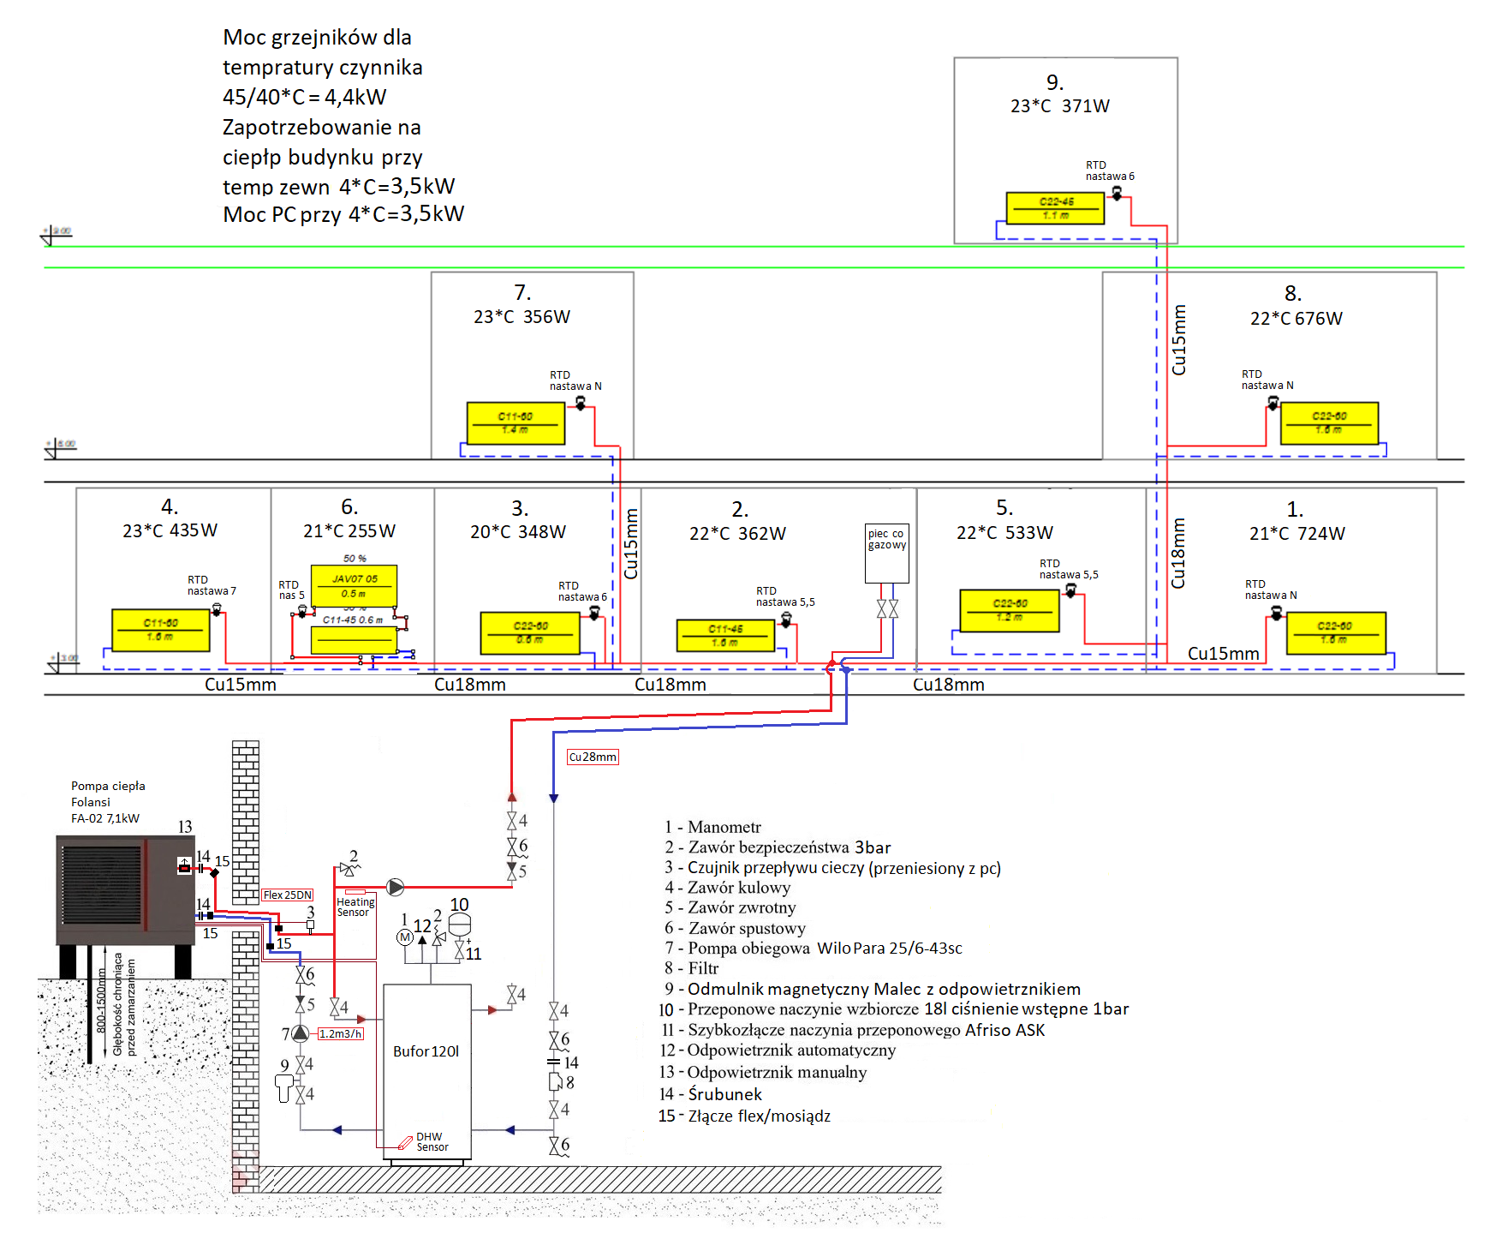This screenshot has height=1251, width=1502.
Task: Click the 1.2m3/h flow rate label
Action: pos(341,1033)
